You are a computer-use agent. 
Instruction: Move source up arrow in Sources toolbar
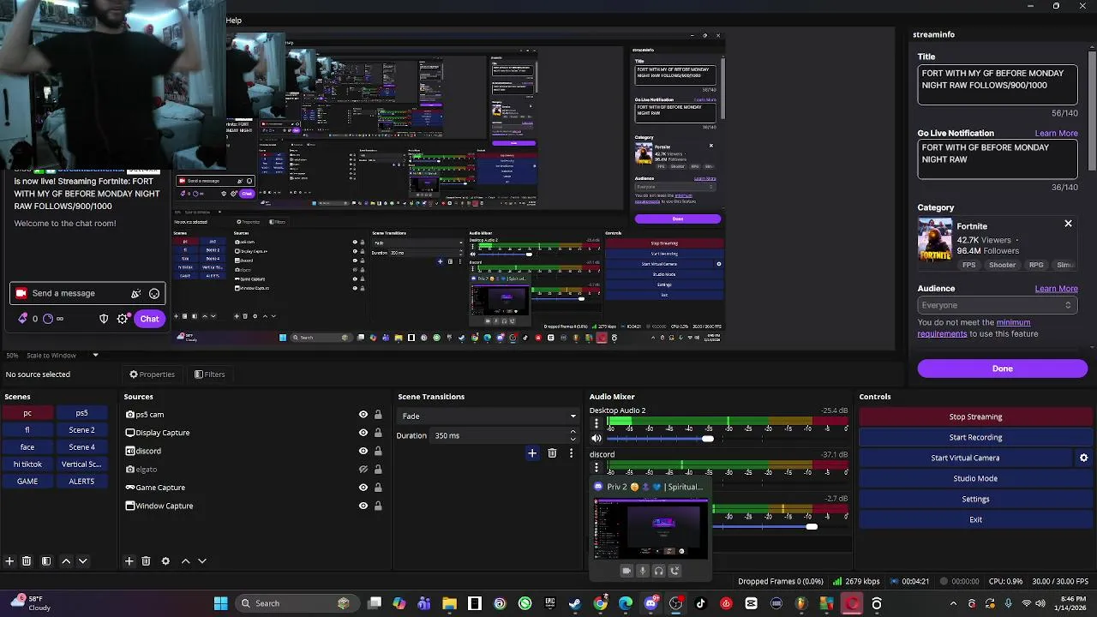point(185,561)
